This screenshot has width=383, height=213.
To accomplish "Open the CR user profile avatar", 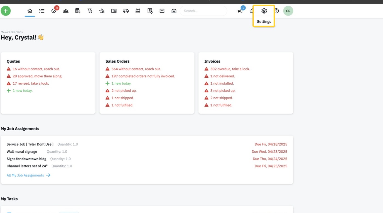I will pyautogui.click(x=288, y=11).
